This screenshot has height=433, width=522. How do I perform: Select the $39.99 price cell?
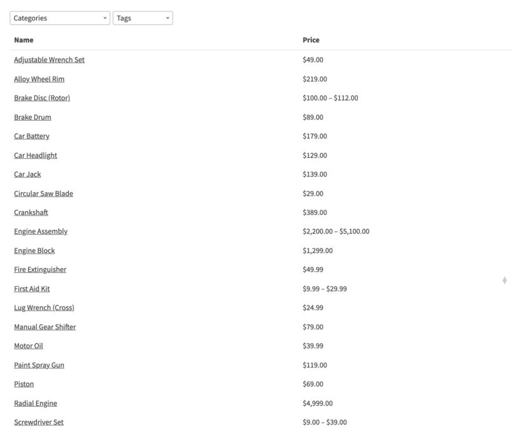coord(313,346)
